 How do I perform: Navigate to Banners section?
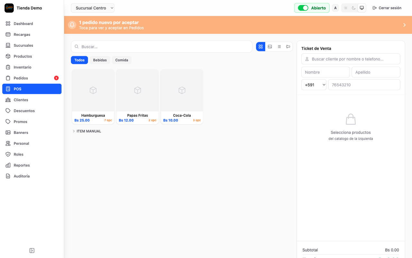(32, 133)
